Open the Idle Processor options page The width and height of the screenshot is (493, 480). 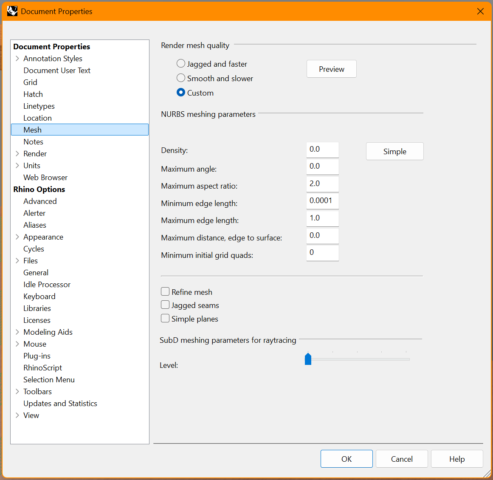coord(47,285)
